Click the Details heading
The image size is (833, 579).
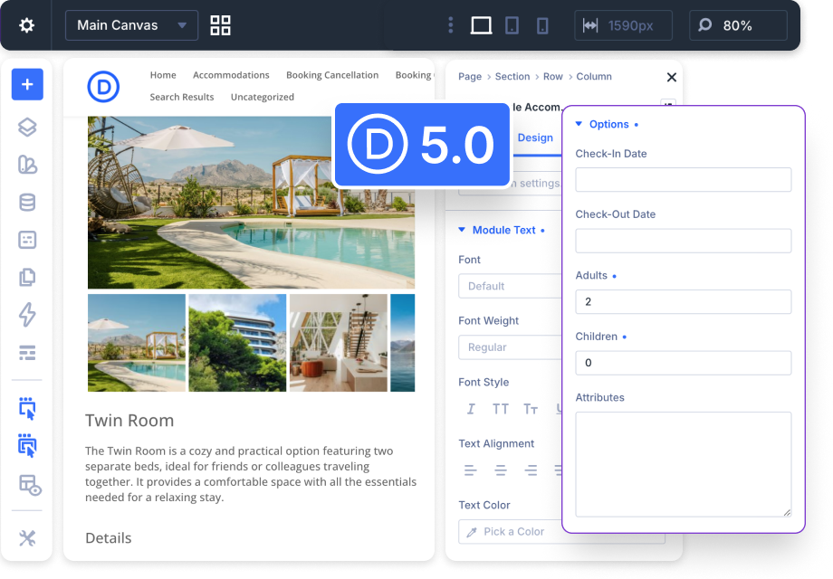[x=109, y=537]
